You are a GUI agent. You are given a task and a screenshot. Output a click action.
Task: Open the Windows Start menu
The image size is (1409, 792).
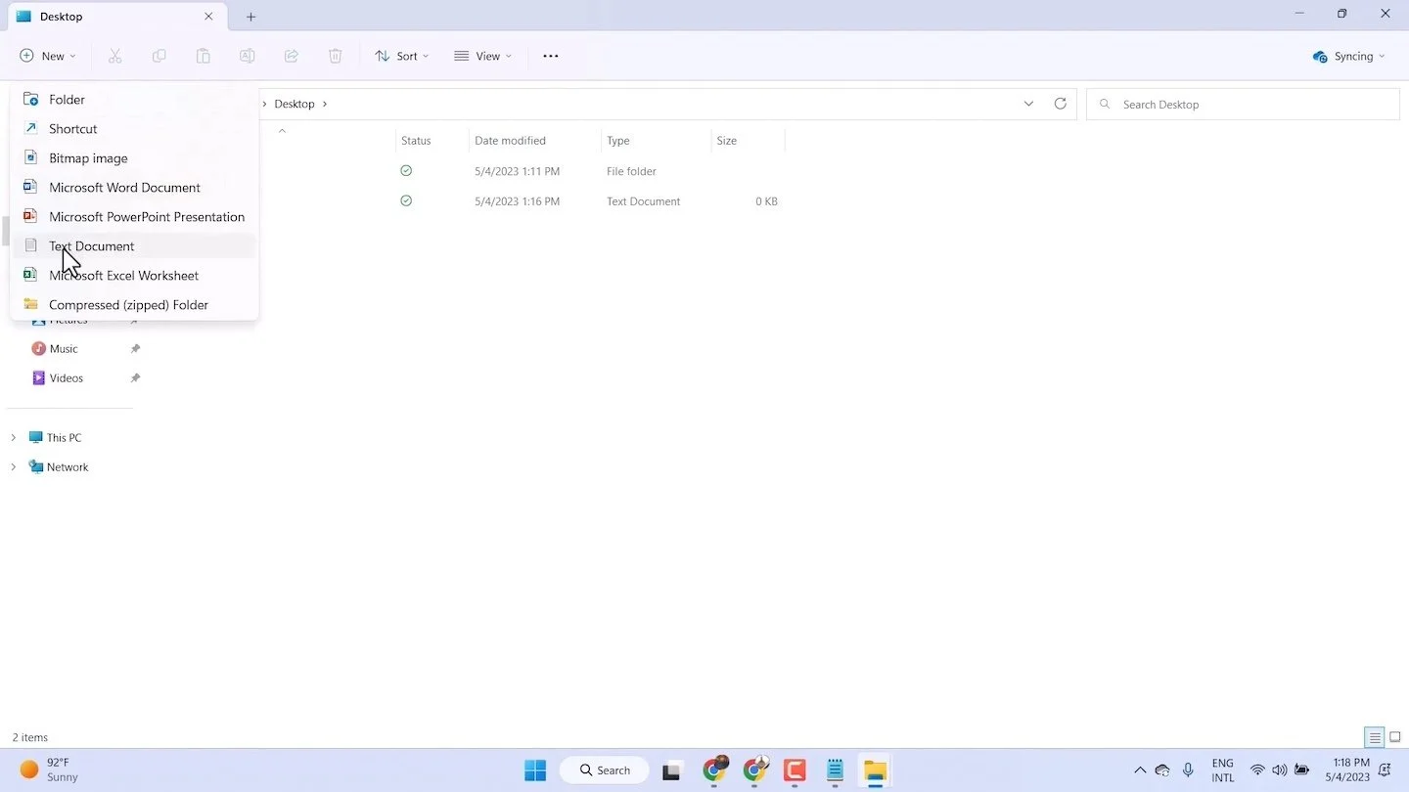pos(535,770)
